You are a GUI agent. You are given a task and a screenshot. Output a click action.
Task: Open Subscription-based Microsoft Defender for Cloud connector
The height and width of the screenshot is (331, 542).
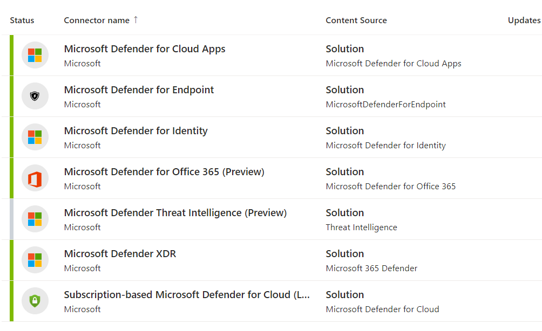(x=187, y=295)
